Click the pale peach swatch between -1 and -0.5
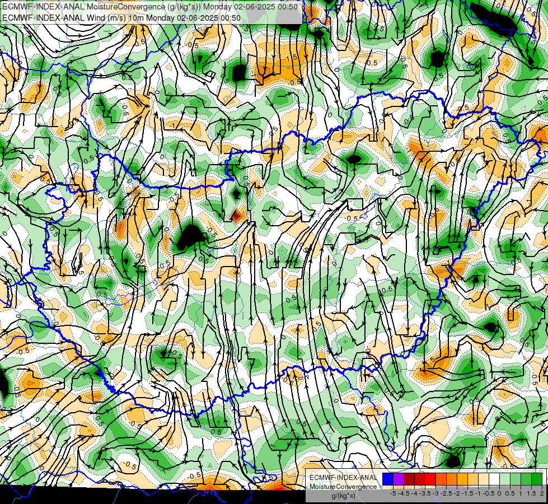 pos(484,479)
